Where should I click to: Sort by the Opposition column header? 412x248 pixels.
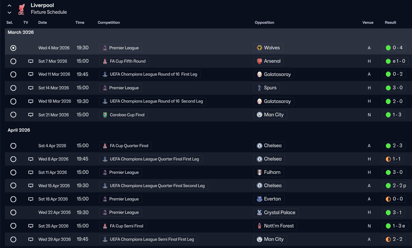click(264, 22)
